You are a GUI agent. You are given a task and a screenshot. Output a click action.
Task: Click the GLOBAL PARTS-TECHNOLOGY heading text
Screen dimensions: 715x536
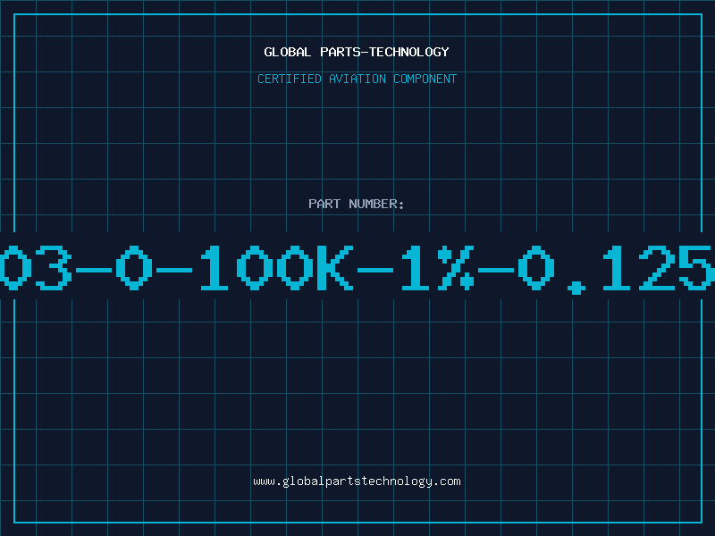[357, 52]
